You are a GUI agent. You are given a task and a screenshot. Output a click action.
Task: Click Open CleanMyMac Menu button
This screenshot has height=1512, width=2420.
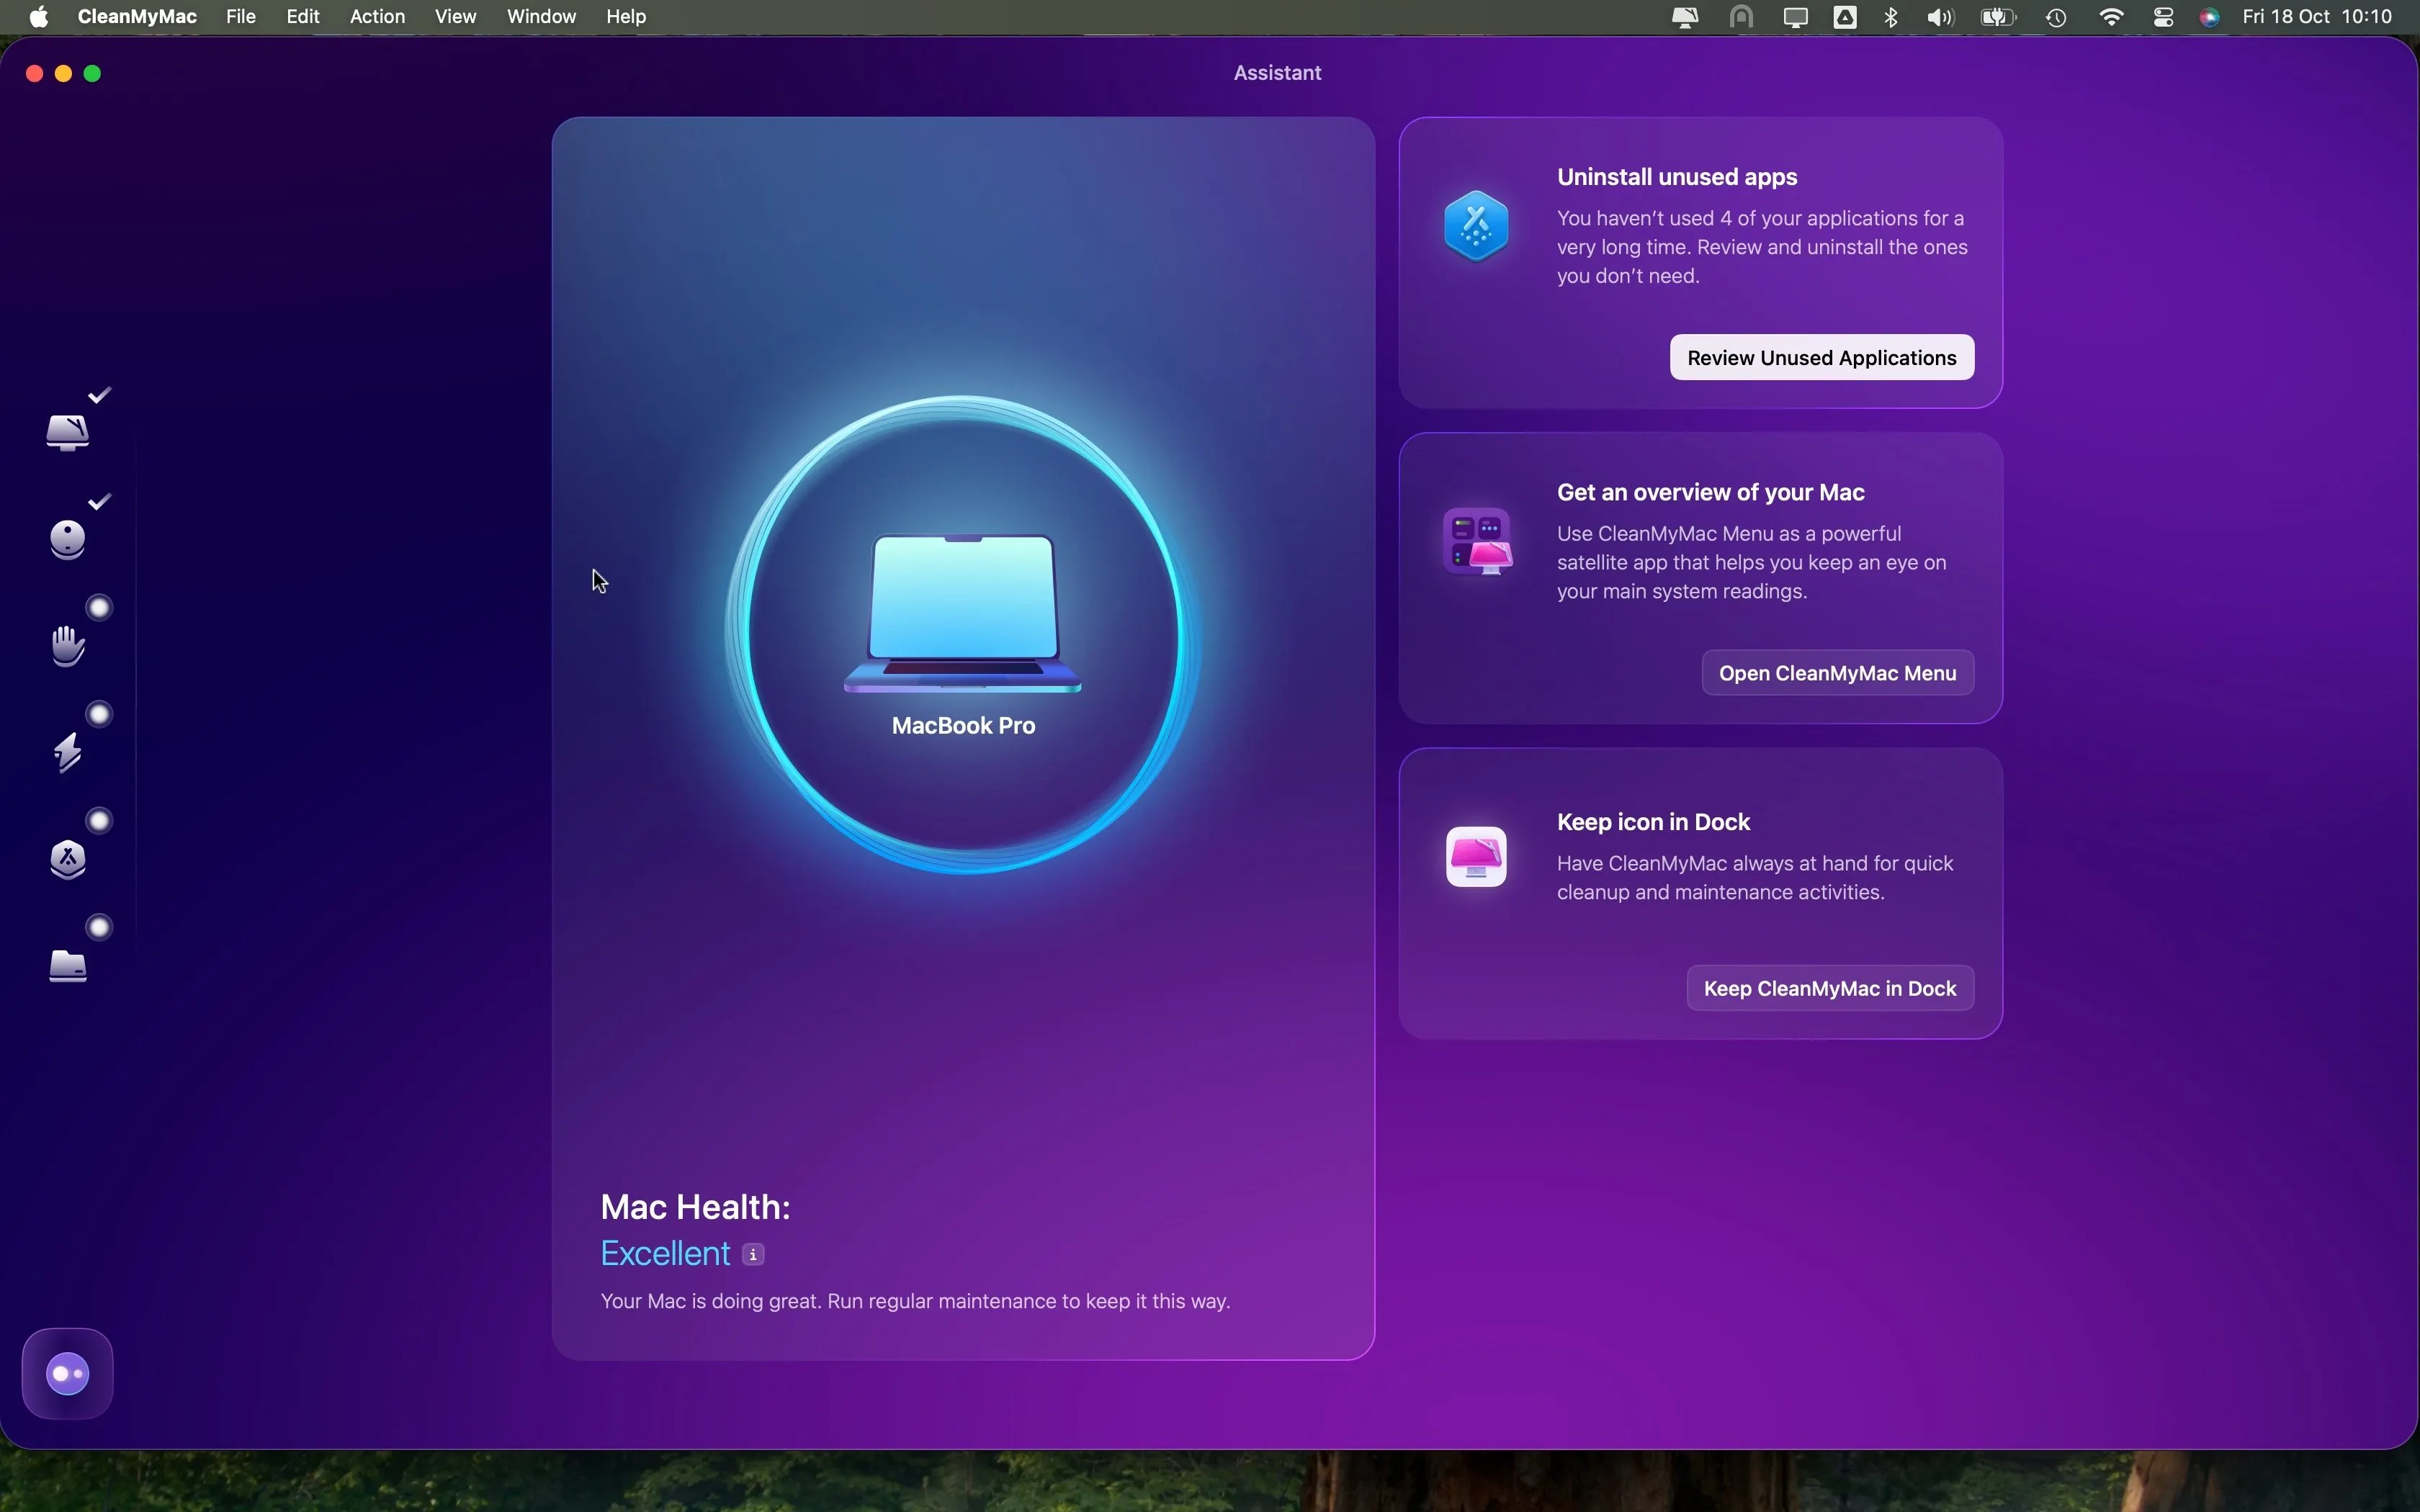click(x=1837, y=673)
